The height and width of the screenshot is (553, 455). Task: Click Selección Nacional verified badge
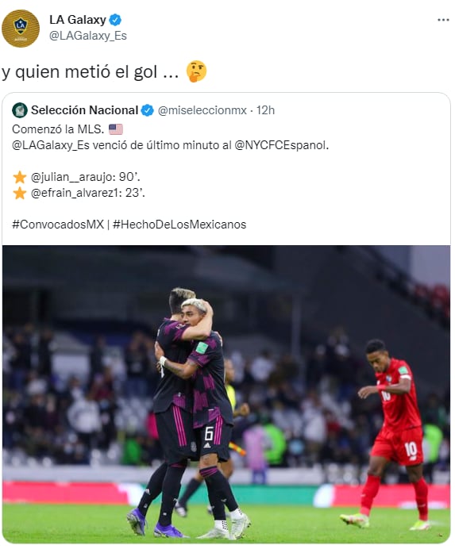pyautogui.click(x=147, y=110)
